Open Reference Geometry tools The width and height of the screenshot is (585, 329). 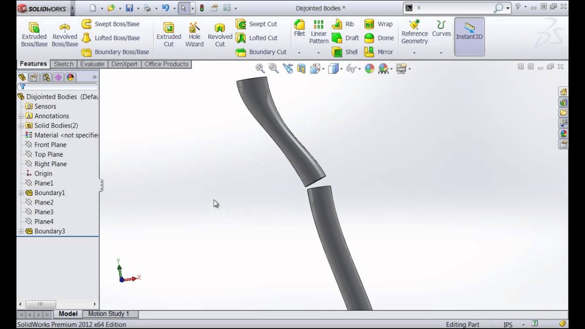tap(415, 32)
